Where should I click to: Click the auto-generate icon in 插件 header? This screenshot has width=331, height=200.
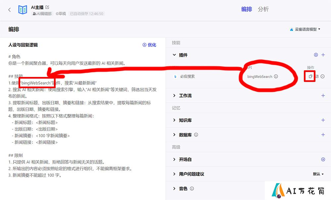[x=316, y=55]
